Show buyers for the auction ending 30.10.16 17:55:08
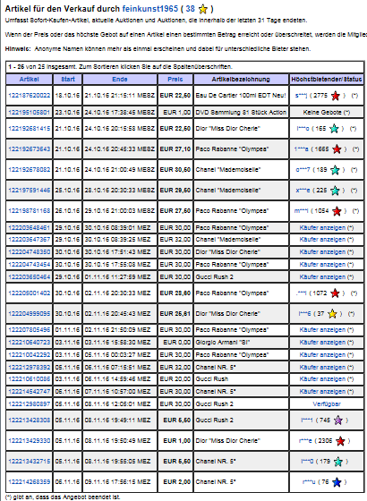 click(x=322, y=264)
